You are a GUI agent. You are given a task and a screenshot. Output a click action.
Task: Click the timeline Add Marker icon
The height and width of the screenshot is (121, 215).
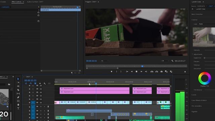pyautogui.click(x=40, y=83)
